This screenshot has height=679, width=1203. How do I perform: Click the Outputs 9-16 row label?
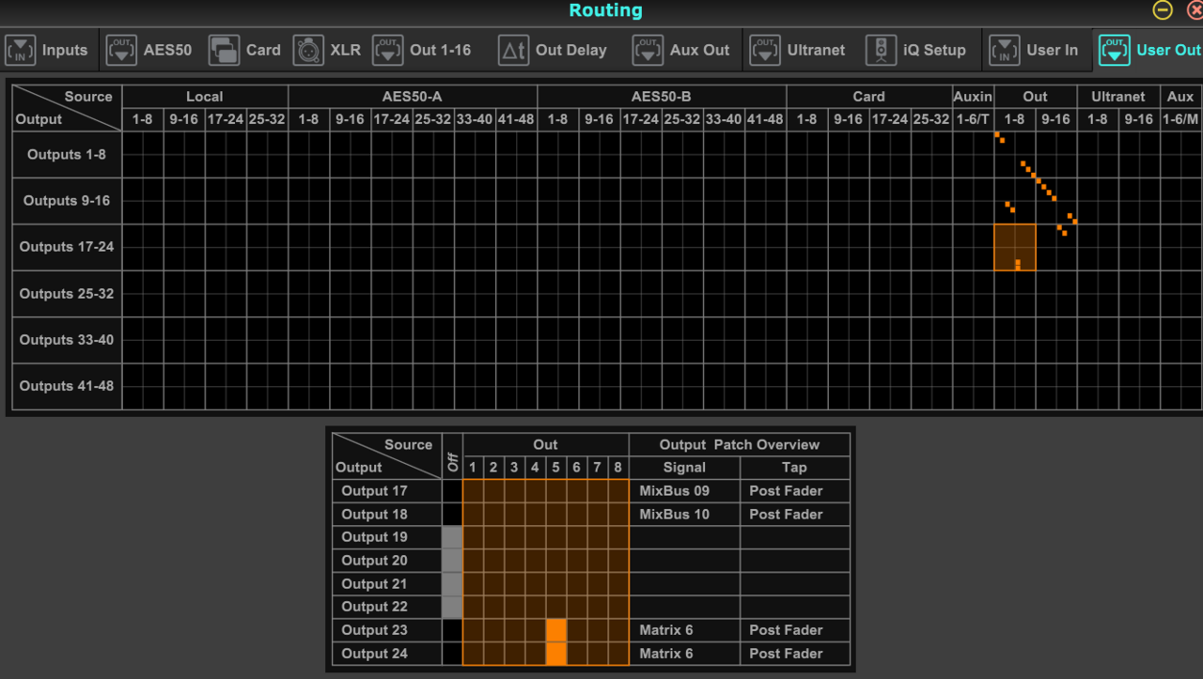[x=67, y=201]
